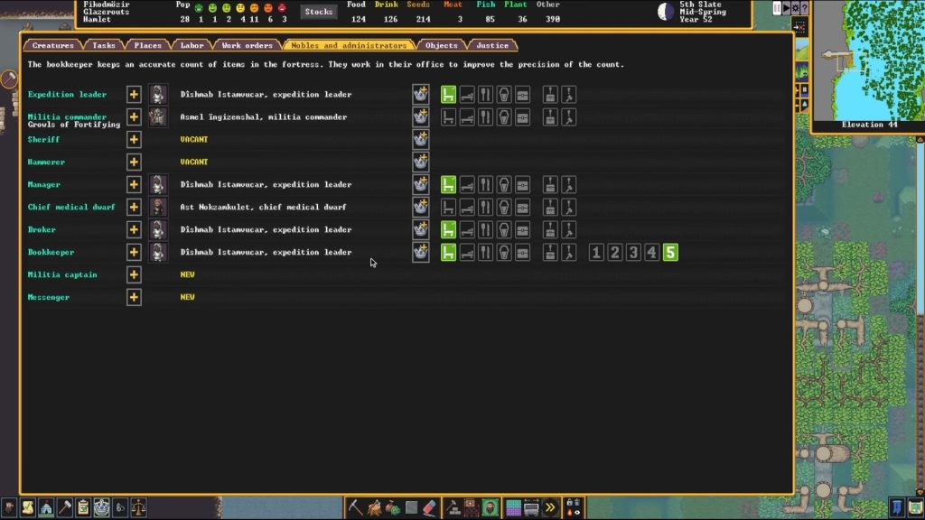The image size is (925, 520).
Task: Open the Stocks button in top bar
Action: tap(319, 12)
